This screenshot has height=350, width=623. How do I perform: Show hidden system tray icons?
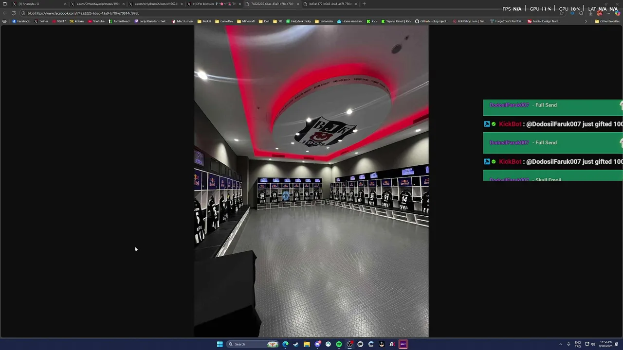pos(560,344)
